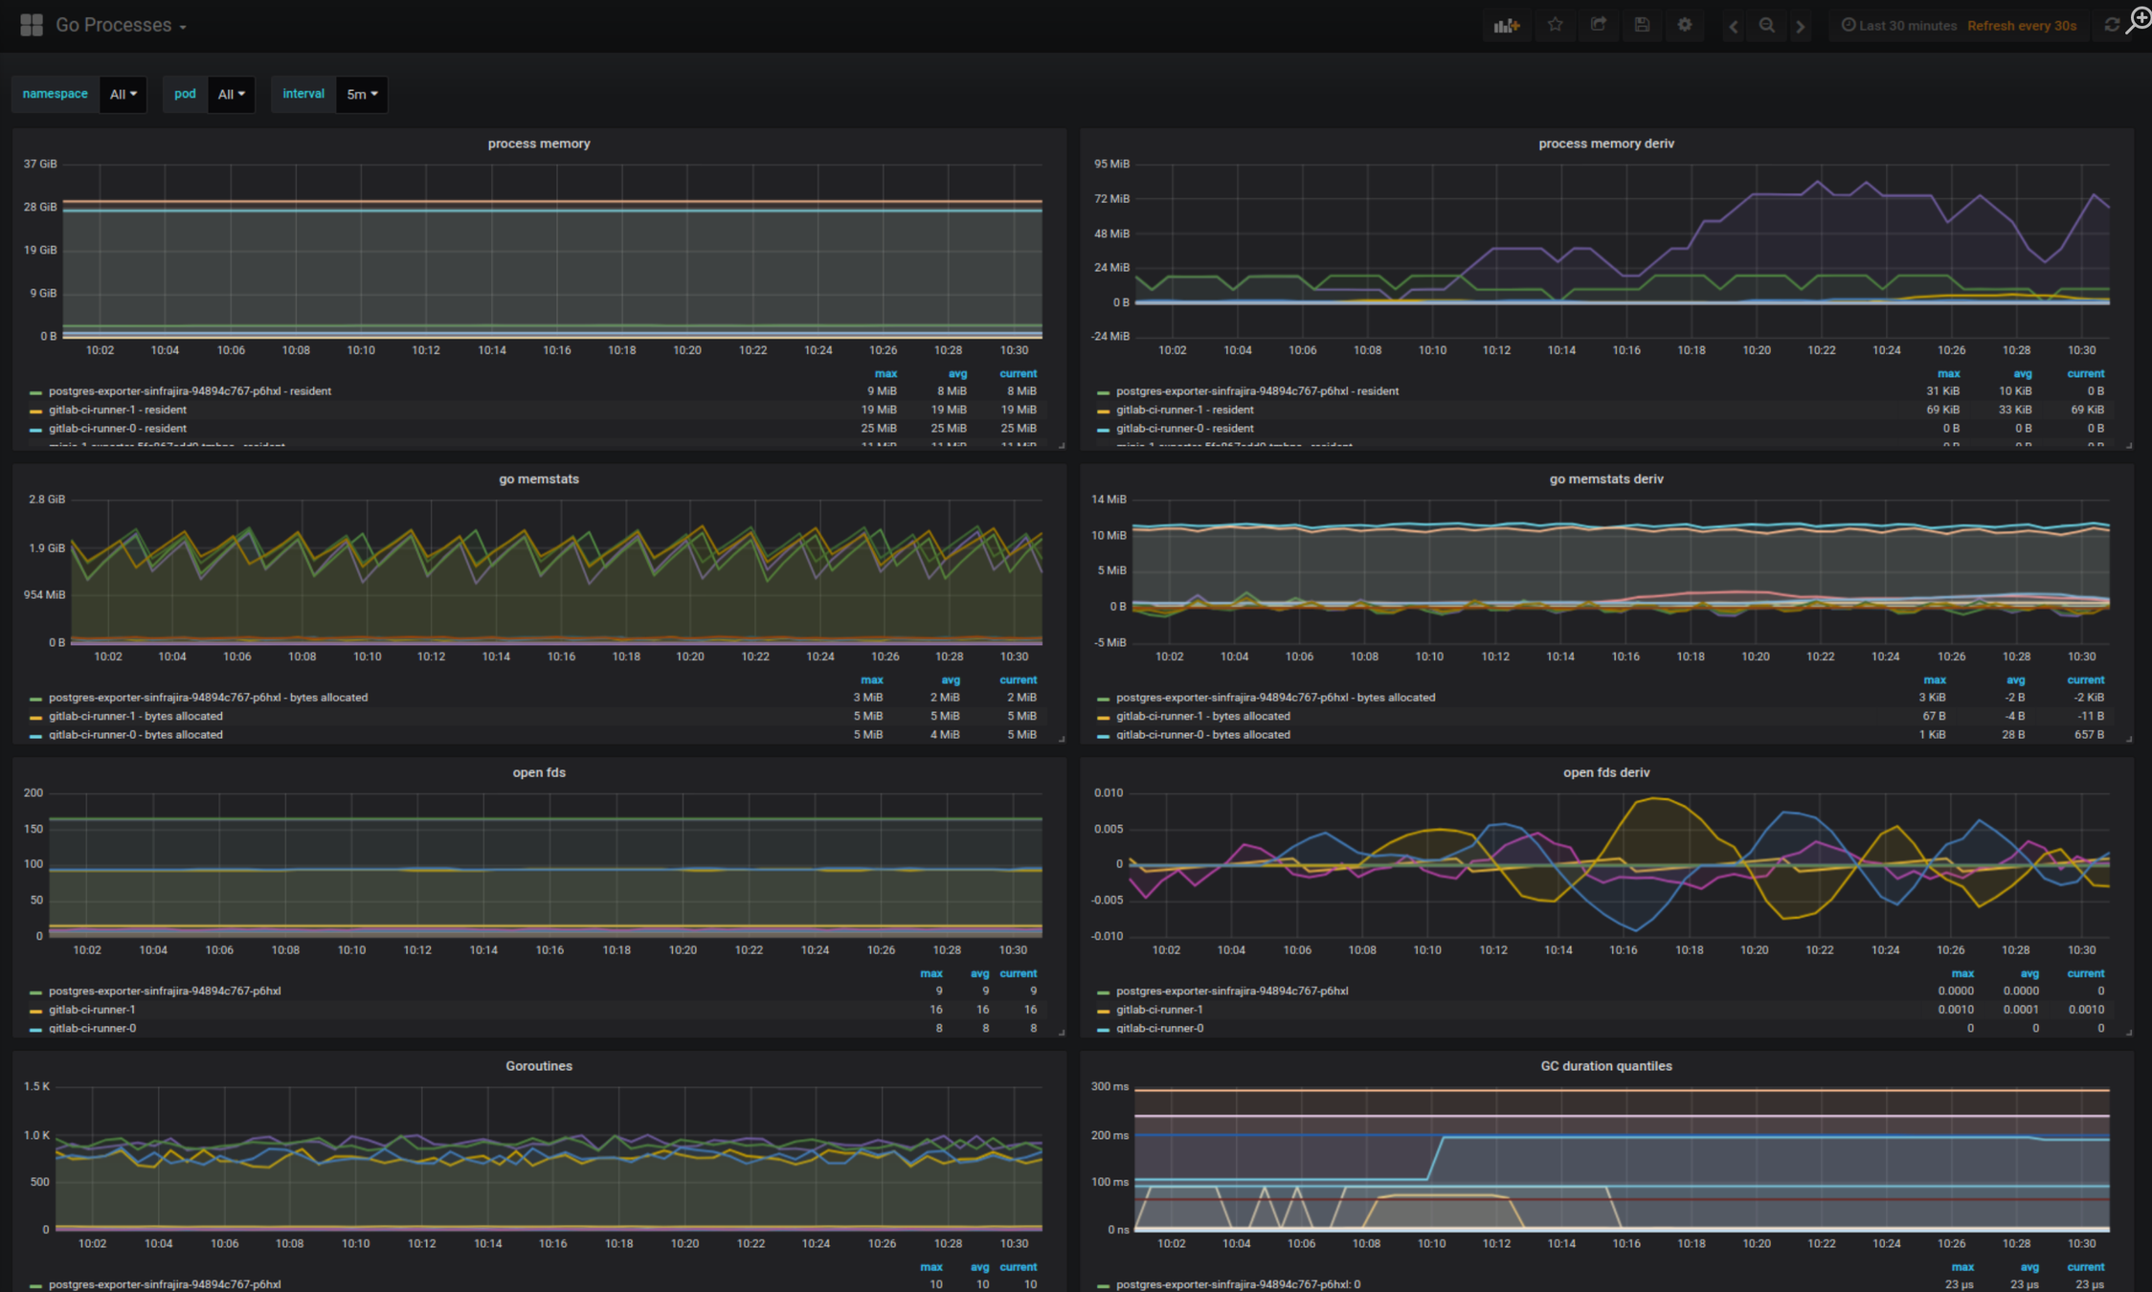Star this dashboard as favorite

[x=1555, y=25]
